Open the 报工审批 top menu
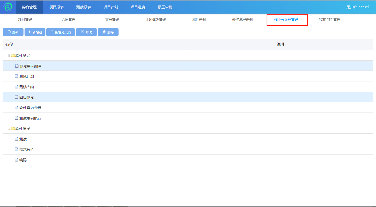 pos(165,7)
